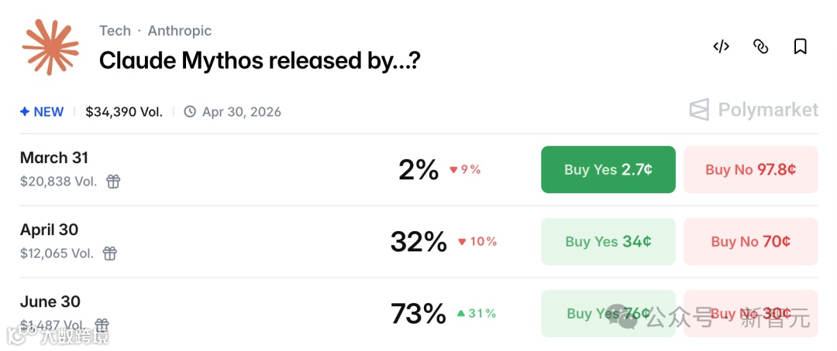Screen dimensions: 837x351
Task: Click Buy Yes 34¢ for April 30
Action: (608, 241)
